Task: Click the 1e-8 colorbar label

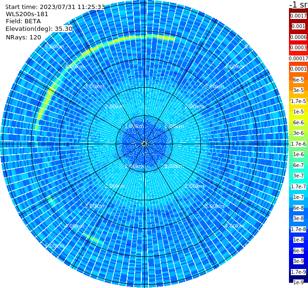Action: [x=298, y=240]
